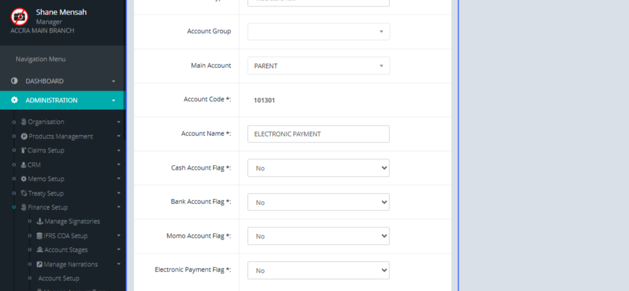Click into the Account Name field
This screenshot has height=291, width=629.
(318, 134)
